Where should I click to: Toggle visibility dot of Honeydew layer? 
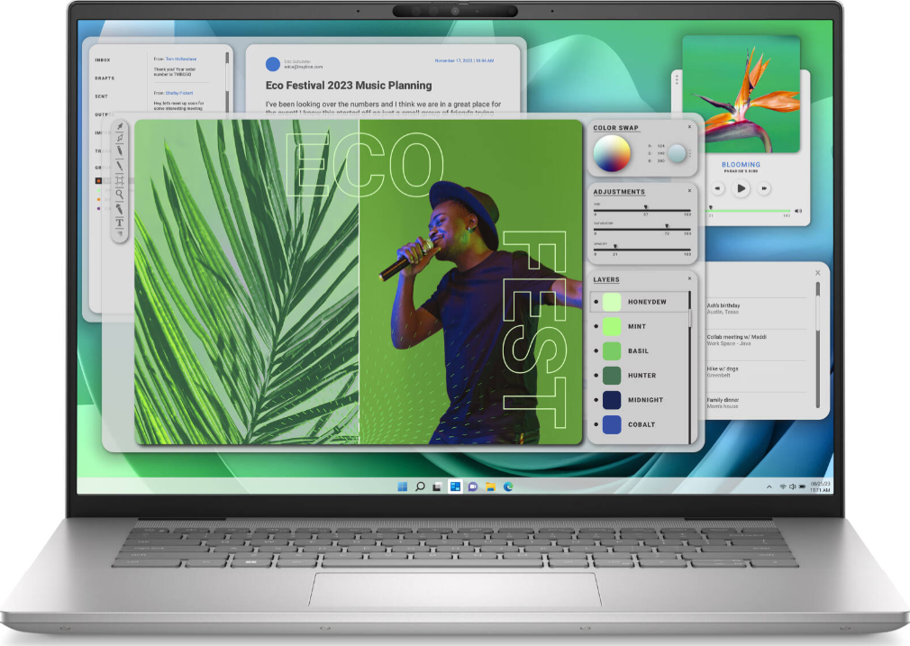point(596,302)
